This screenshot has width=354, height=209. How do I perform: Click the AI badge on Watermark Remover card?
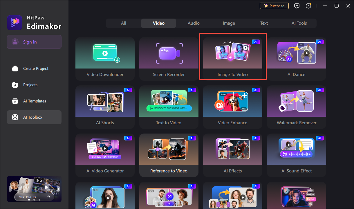(320, 90)
